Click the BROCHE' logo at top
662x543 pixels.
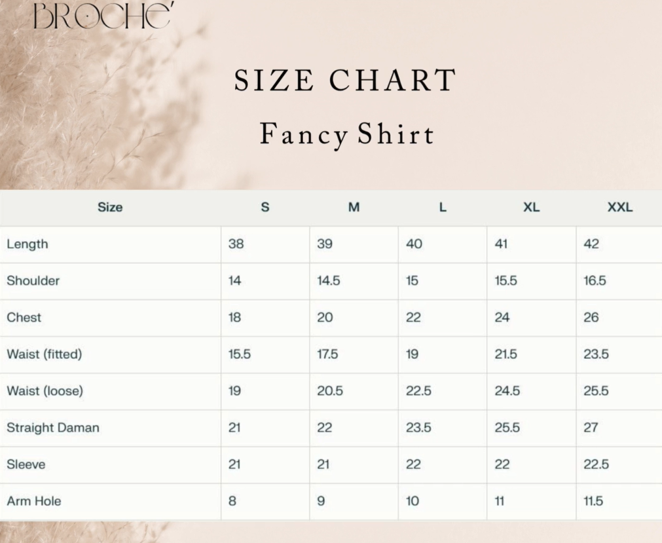click(101, 16)
